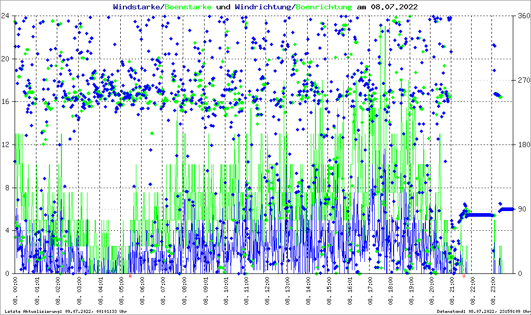This screenshot has height=315, width=531.
Task: Click the green 'Boenstarke' title word
Action: pos(188,7)
